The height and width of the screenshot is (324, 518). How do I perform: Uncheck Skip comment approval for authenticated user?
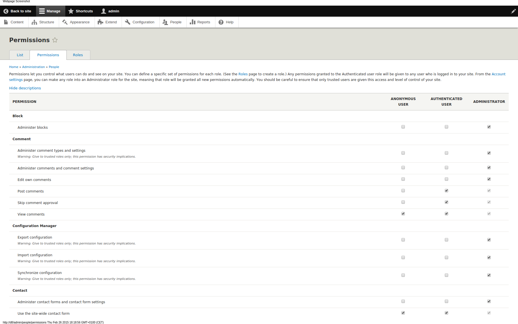(446, 202)
